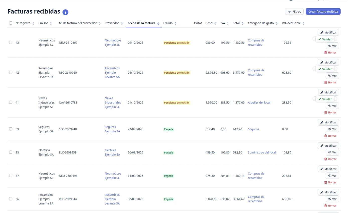Modify invoice NAV-2610783

click(328, 92)
